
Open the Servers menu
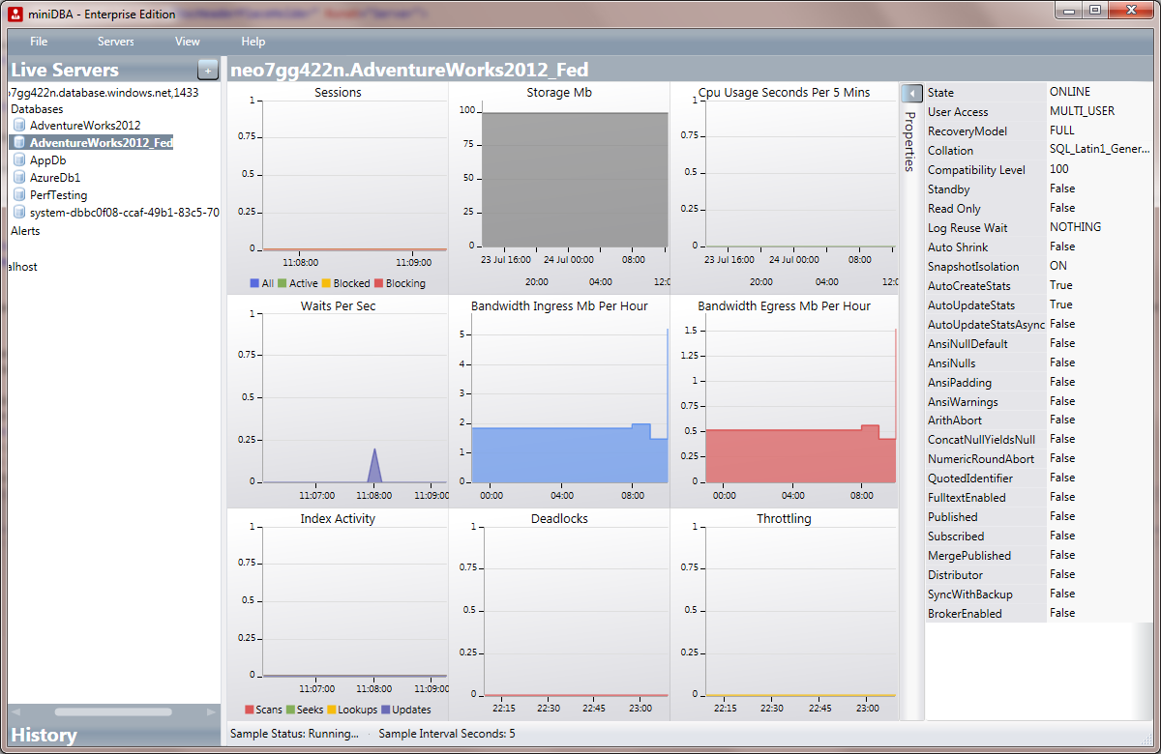coord(116,42)
